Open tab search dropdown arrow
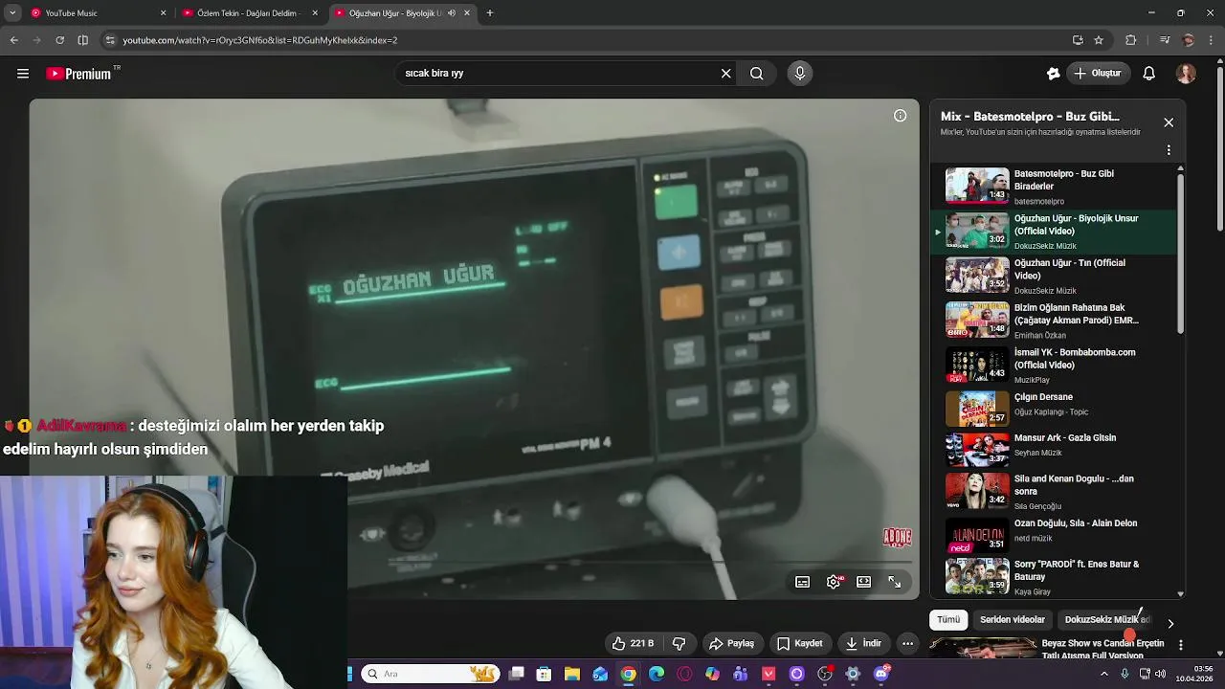The image size is (1225, 689). (x=12, y=13)
